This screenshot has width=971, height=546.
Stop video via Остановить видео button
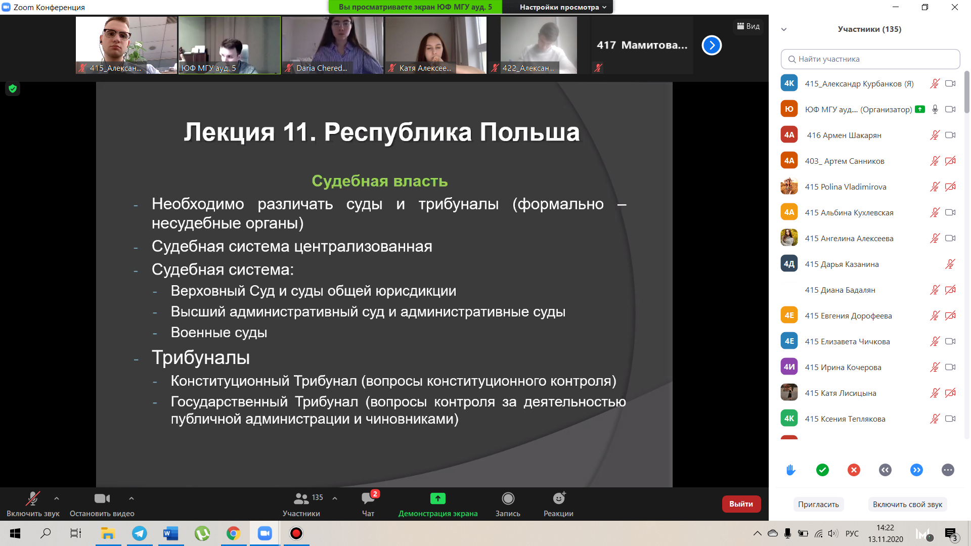102,504
